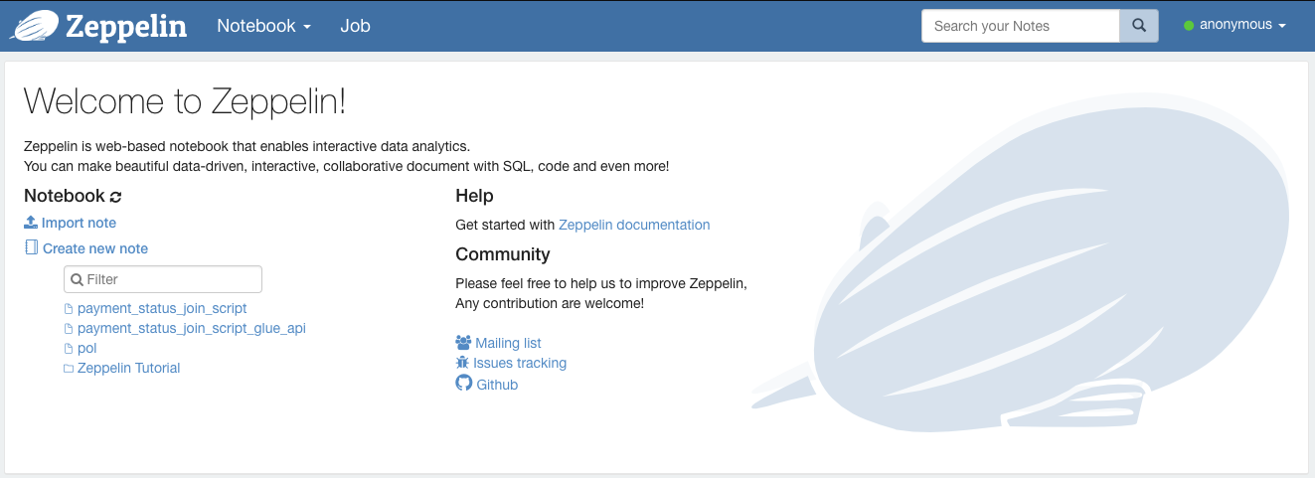Open the payment_status_join_script_glue_api note
1315x478 pixels.
[x=191, y=328]
